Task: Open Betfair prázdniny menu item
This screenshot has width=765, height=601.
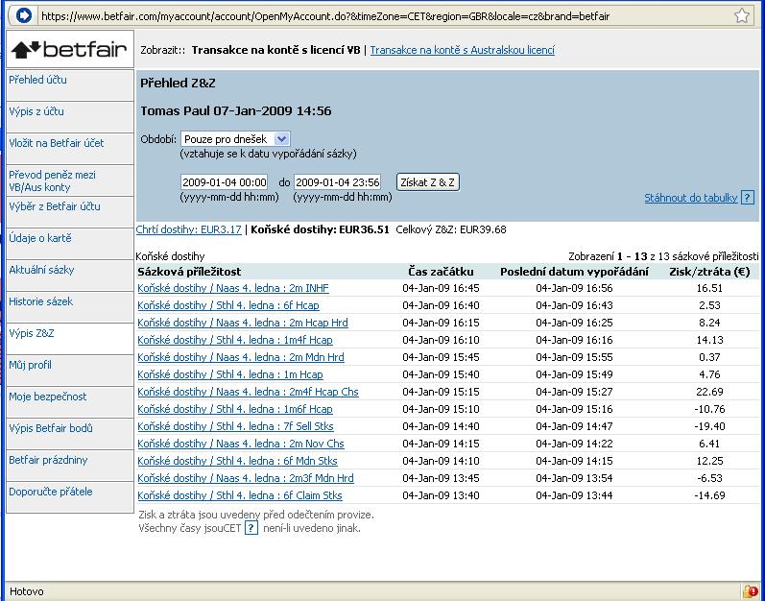Action: pos(70,466)
